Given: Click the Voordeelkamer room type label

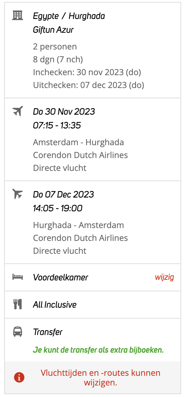Looking at the screenshot, I should [60, 277].
